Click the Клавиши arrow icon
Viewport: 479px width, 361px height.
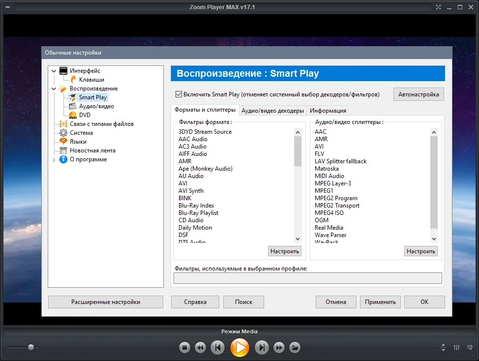click(73, 80)
